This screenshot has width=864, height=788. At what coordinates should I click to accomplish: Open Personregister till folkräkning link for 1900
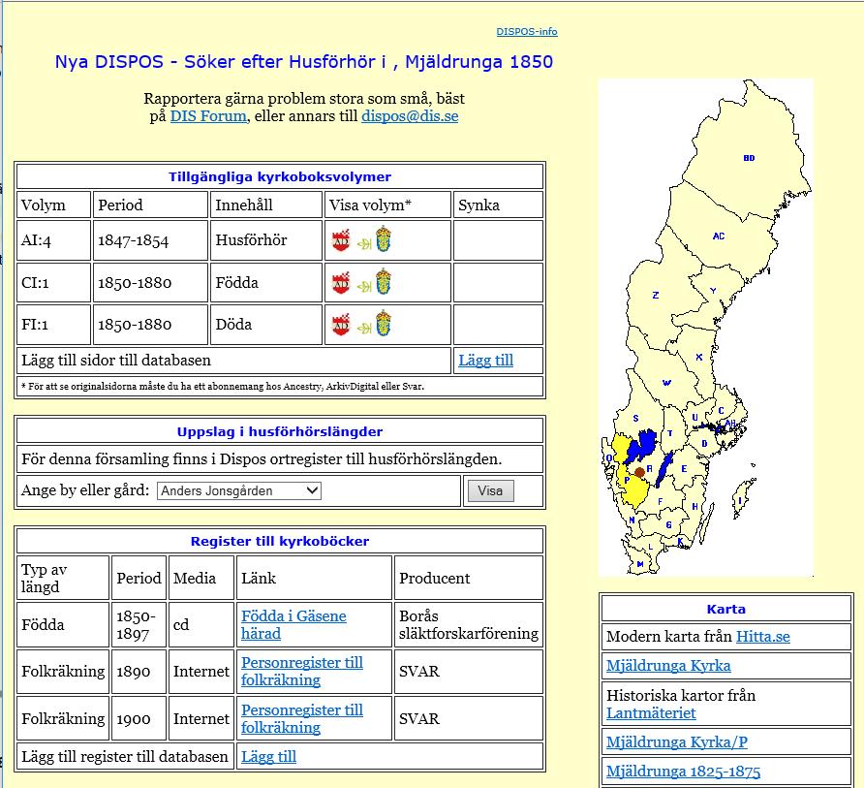tap(302, 718)
